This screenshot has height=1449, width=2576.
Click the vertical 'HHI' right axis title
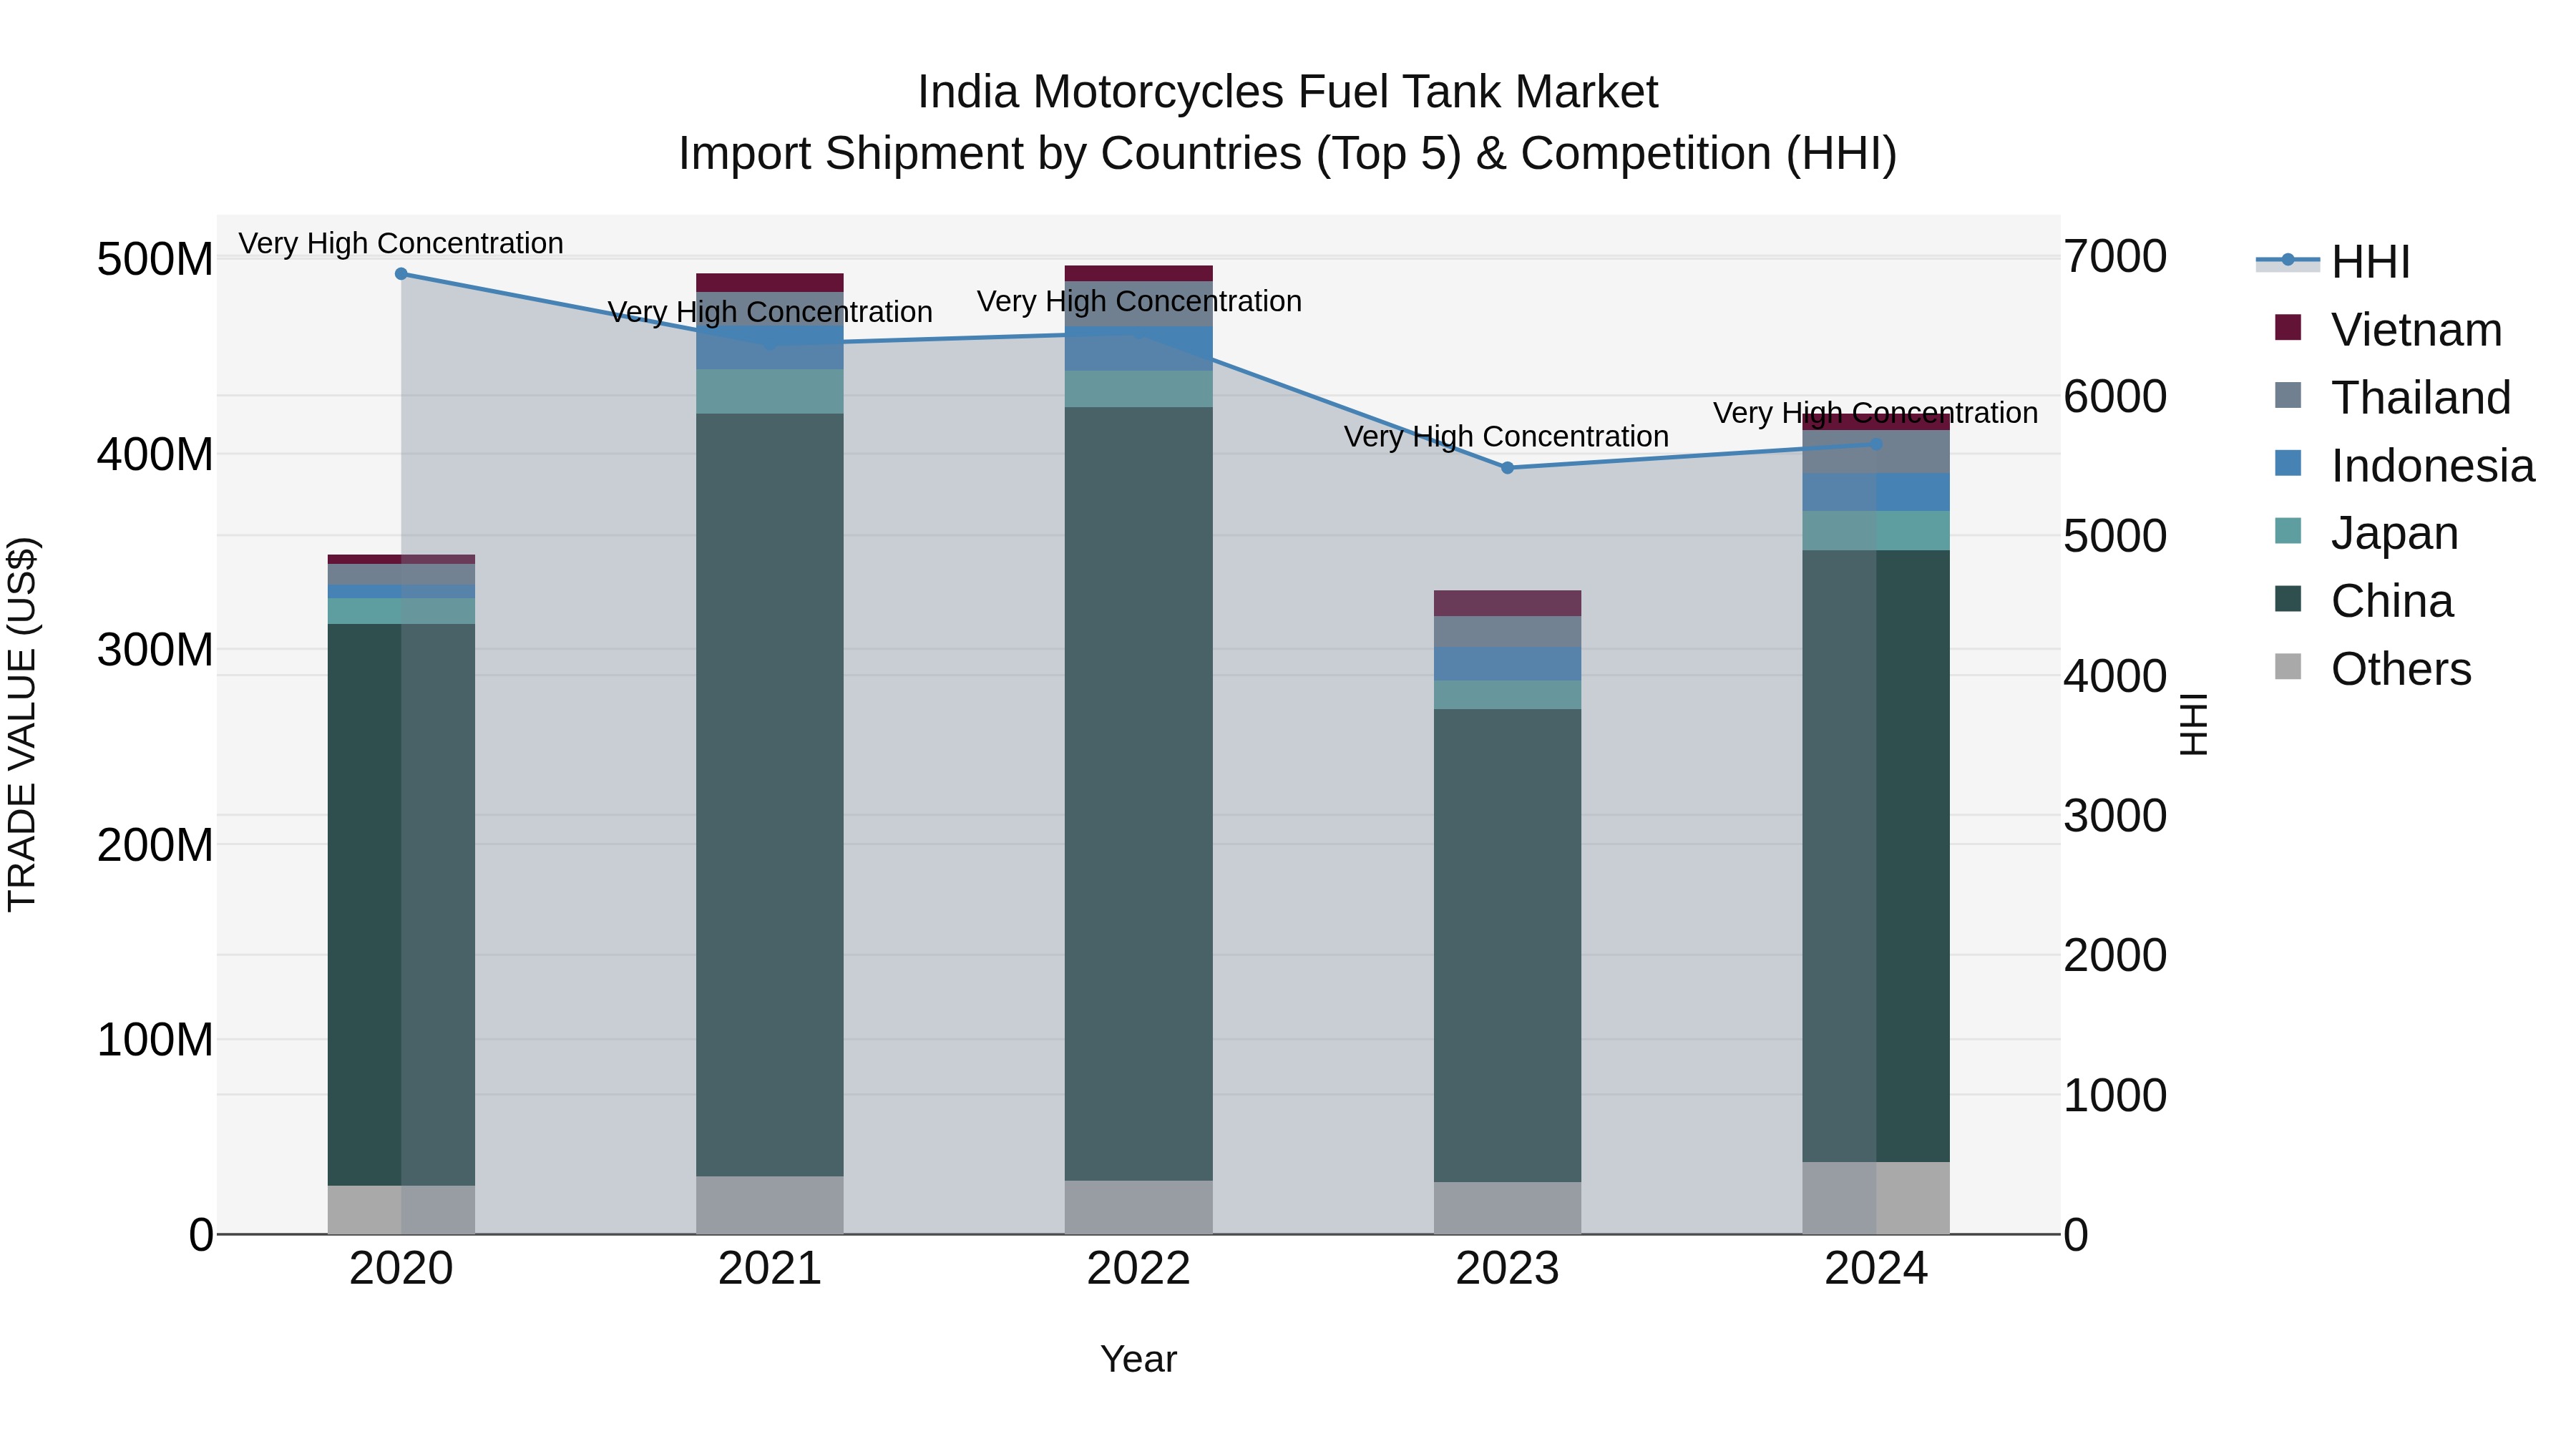[2194, 724]
